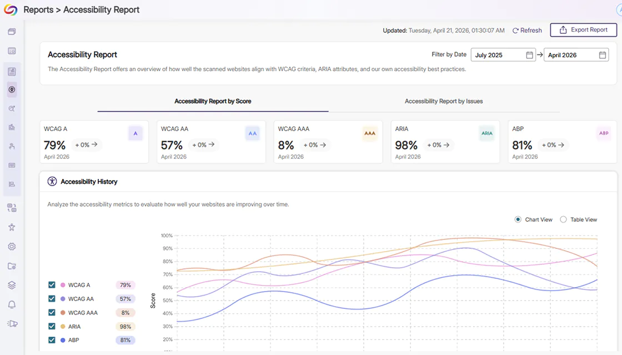Click the stacked layers sidebar icon
Viewport: 622px width, 355px height.
point(12,285)
